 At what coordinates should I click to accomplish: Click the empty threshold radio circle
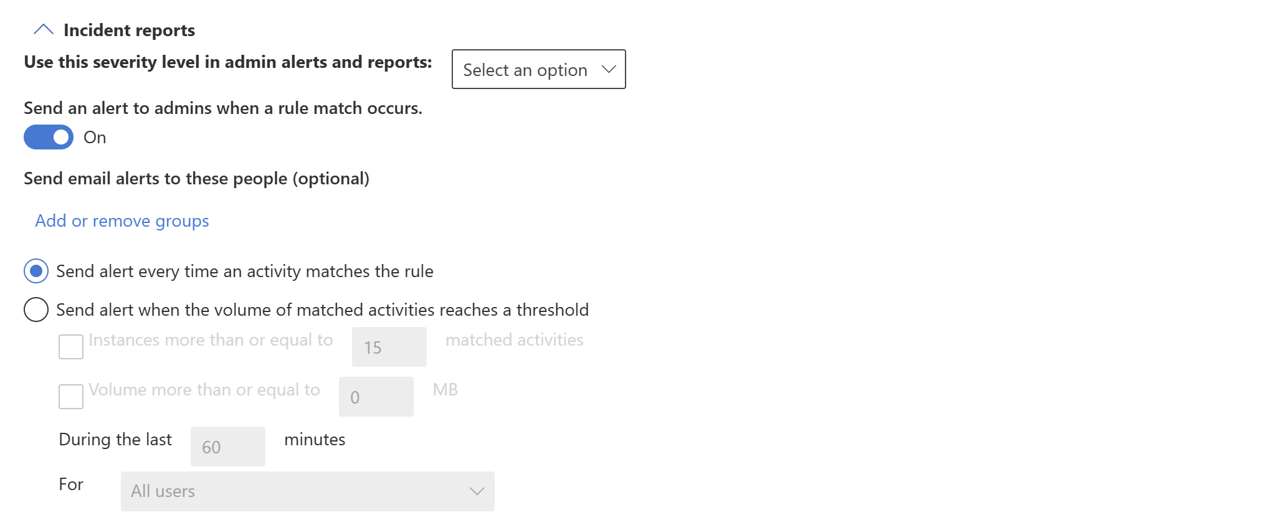(36, 310)
